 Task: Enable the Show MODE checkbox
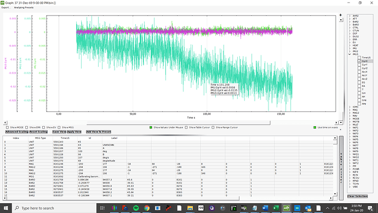click(x=7, y=127)
